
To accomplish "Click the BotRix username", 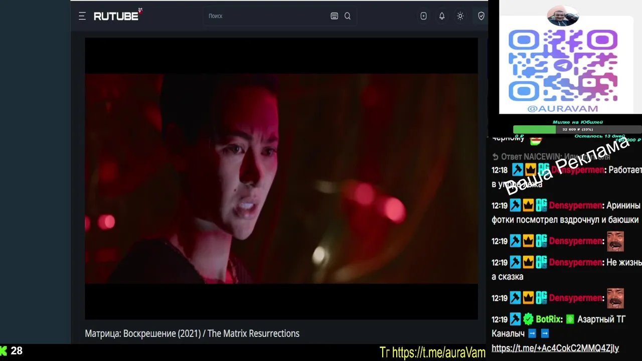I will (548, 319).
